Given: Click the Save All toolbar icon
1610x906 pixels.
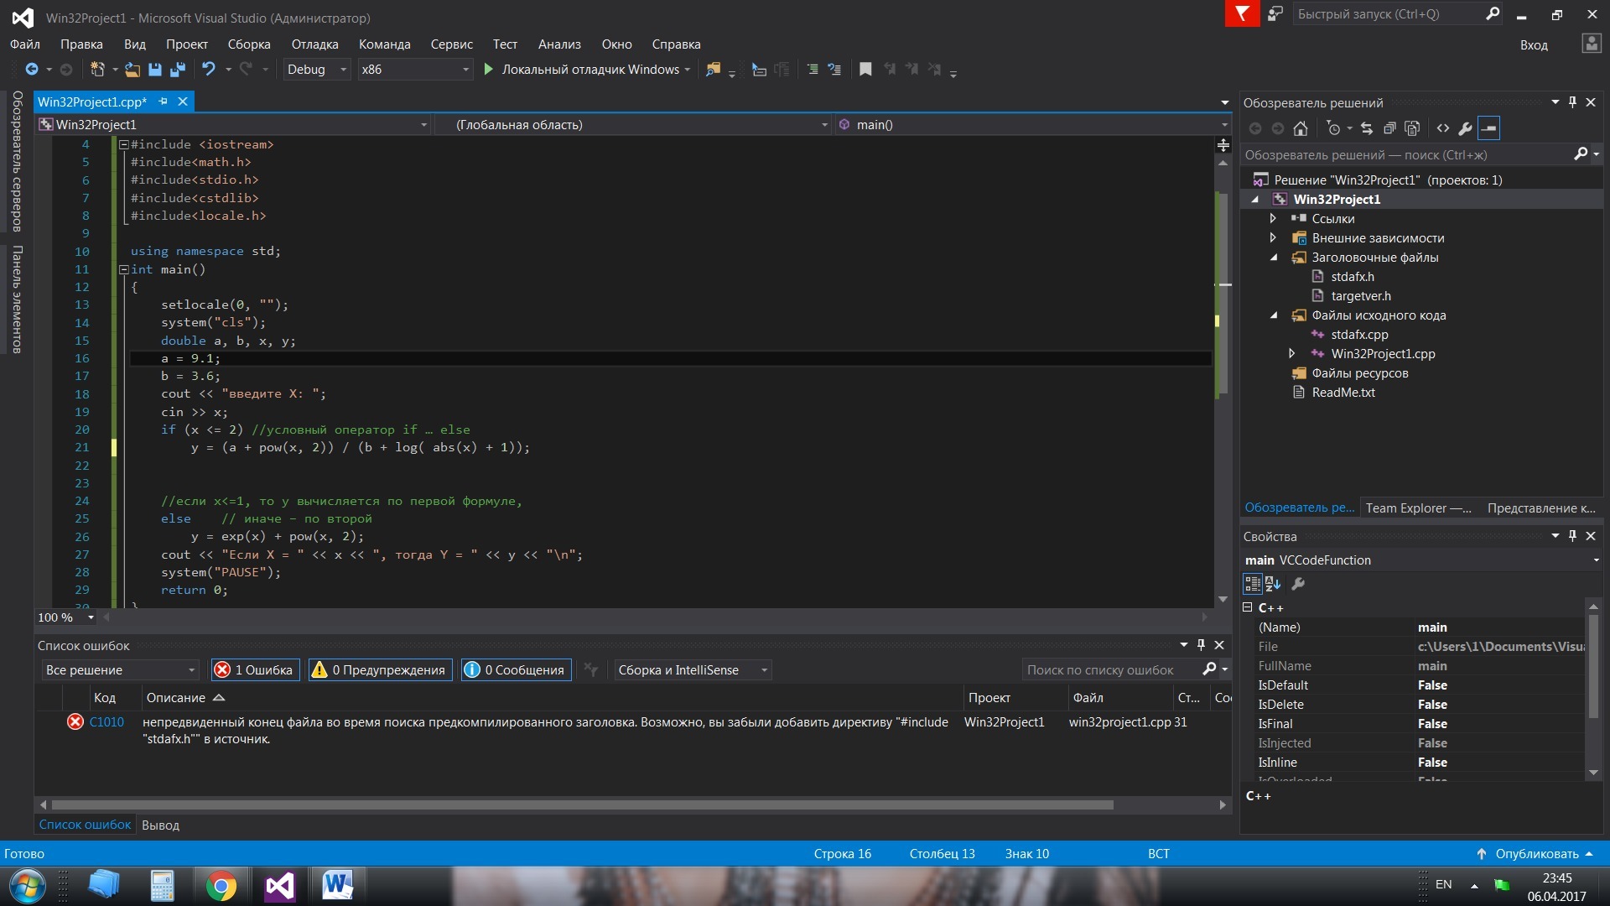Looking at the screenshot, I should (x=178, y=70).
